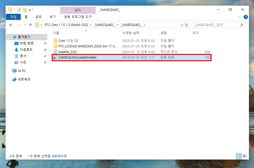Minimize the _SolidSQUAD_ window
This screenshot has width=254, height=168.
[218, 10]
